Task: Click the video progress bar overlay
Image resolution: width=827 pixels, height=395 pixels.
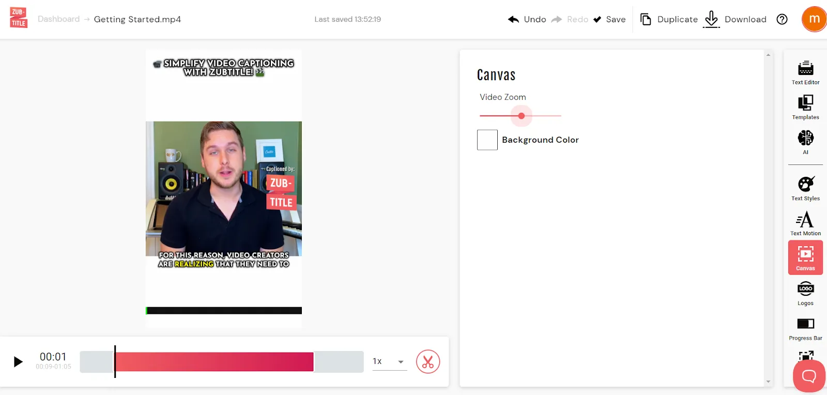Action: (x=224, y=311)
